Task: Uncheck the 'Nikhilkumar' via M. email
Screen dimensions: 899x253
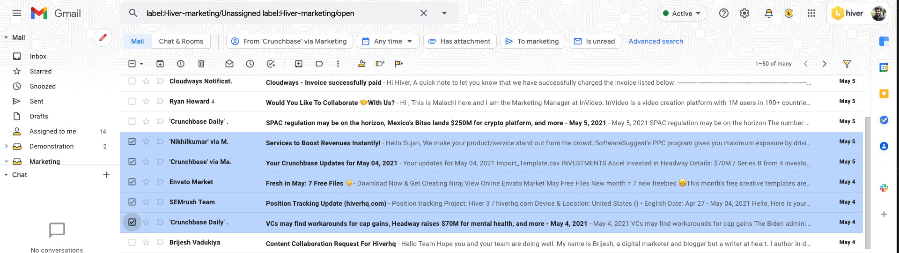Action: [132, 141]
